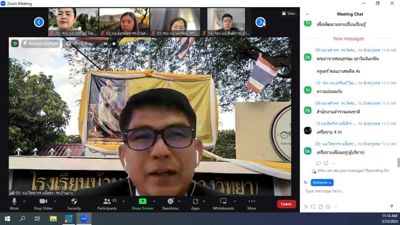Open emoji picker in chat compose bar
Image resolution: width=400 pixels, height=225 pixels.
click(x=328, y=207)
